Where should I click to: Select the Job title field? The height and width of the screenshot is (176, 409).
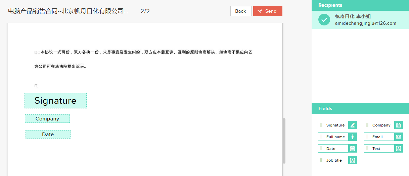click(x=337, y=160)
